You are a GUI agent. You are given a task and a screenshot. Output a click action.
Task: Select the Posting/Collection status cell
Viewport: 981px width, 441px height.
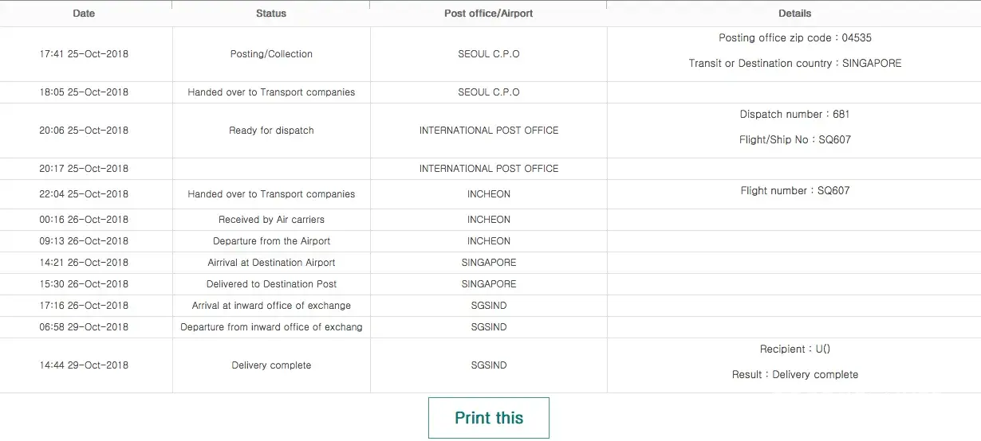point(271,54)
